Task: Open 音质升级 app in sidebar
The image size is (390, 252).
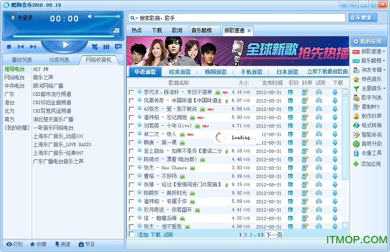Action: (x=368, y=144)
